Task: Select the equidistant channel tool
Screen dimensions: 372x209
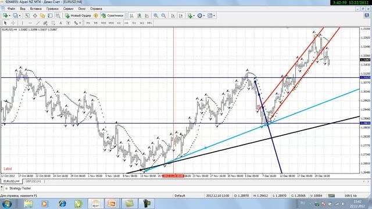Action: 45,23
